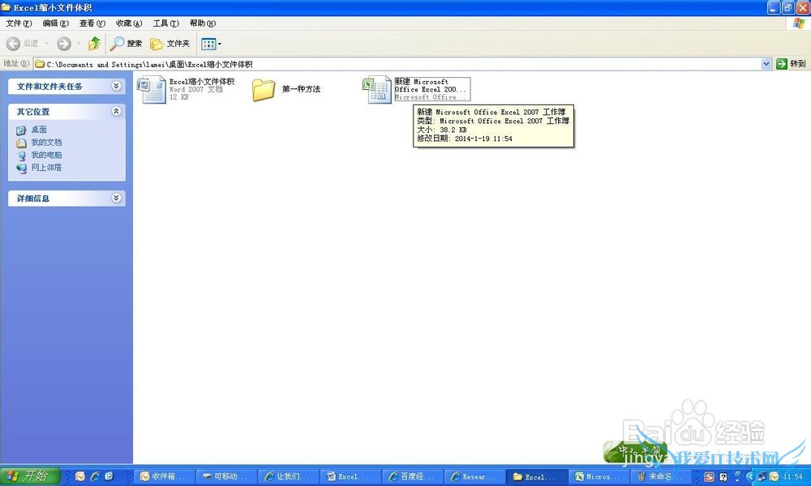Image resolution: width=811 pixels, height=486 pixels.
Task: Open the Views icon dropdown
Action: (x=211, y=44)
